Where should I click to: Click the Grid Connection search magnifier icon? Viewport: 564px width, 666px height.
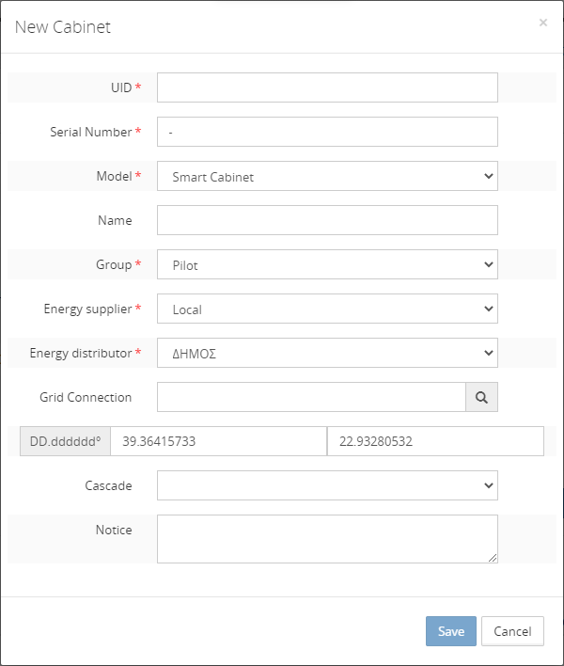[481, 397]
